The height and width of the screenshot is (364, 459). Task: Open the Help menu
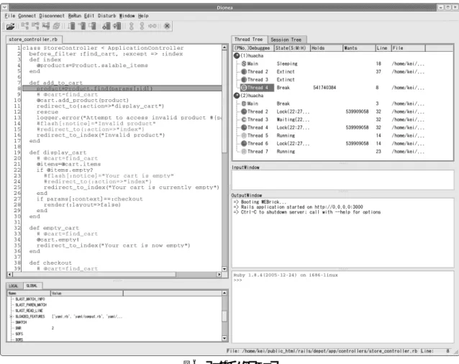tap(143, 16)
